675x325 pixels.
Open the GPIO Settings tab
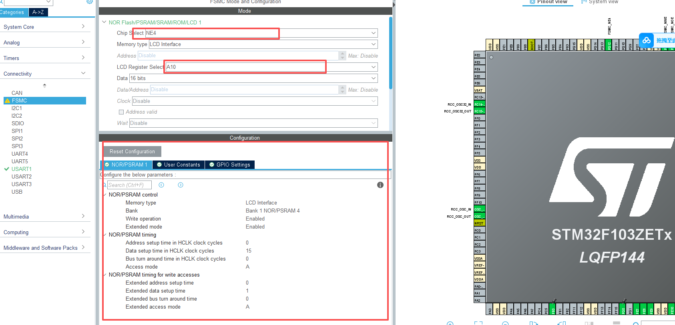click(x=230, y=165)
